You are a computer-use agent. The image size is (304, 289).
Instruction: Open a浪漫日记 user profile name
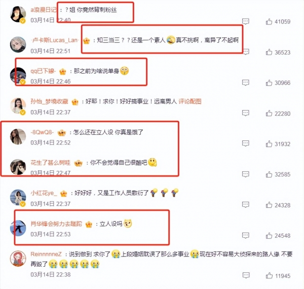click(44, 10)
